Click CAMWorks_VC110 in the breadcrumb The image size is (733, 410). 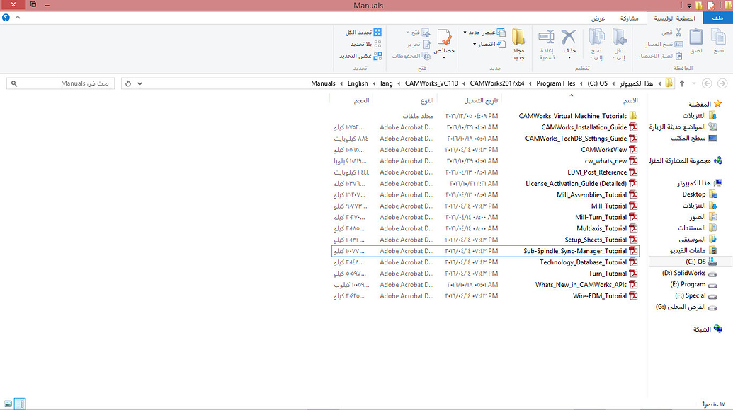pyautogui.click(x=431, y=83)
